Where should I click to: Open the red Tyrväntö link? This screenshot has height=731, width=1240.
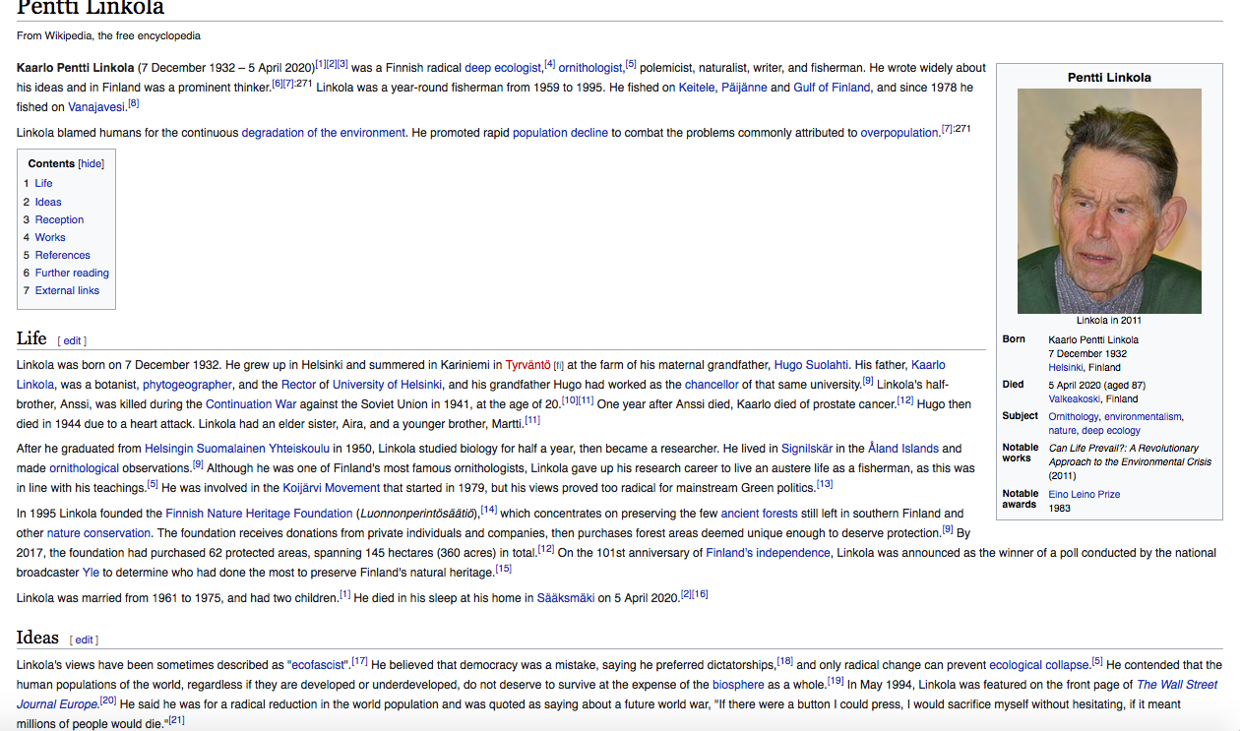click(527, 365)
